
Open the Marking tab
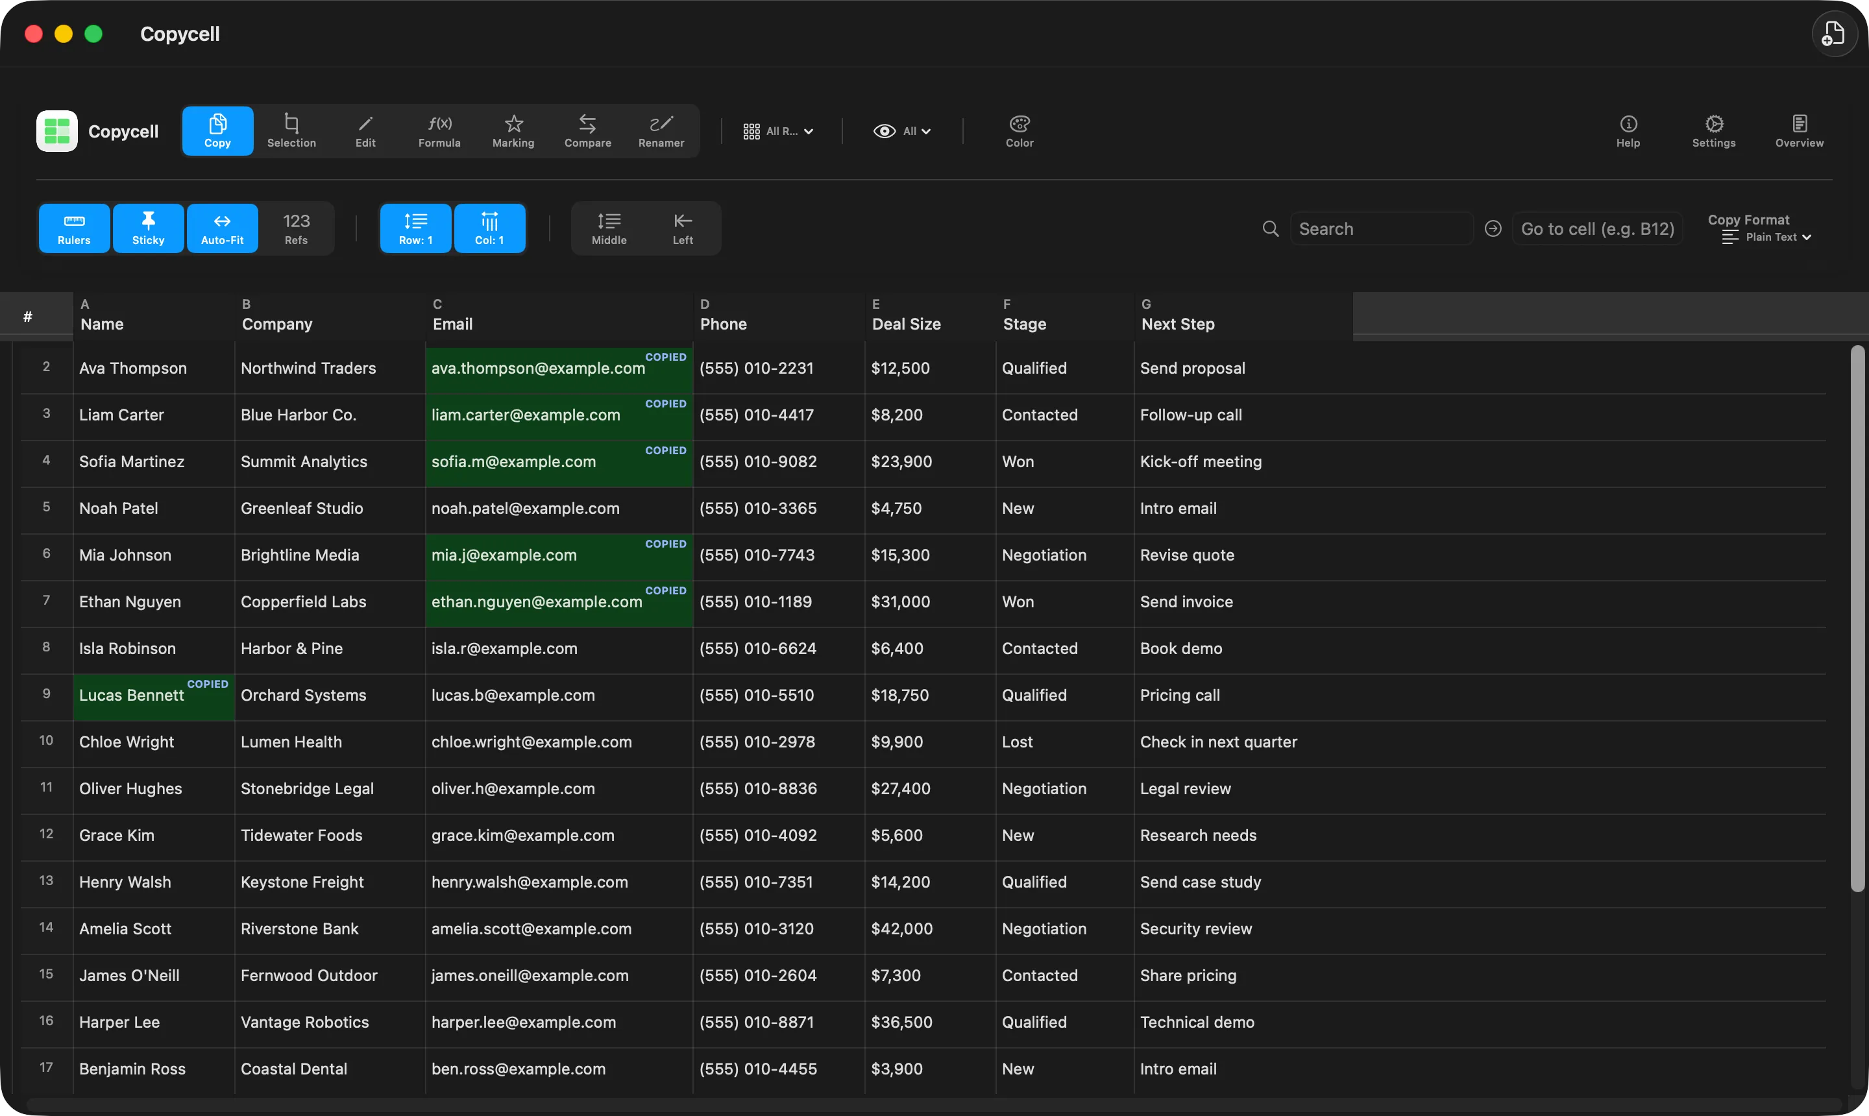coord(513,131)
